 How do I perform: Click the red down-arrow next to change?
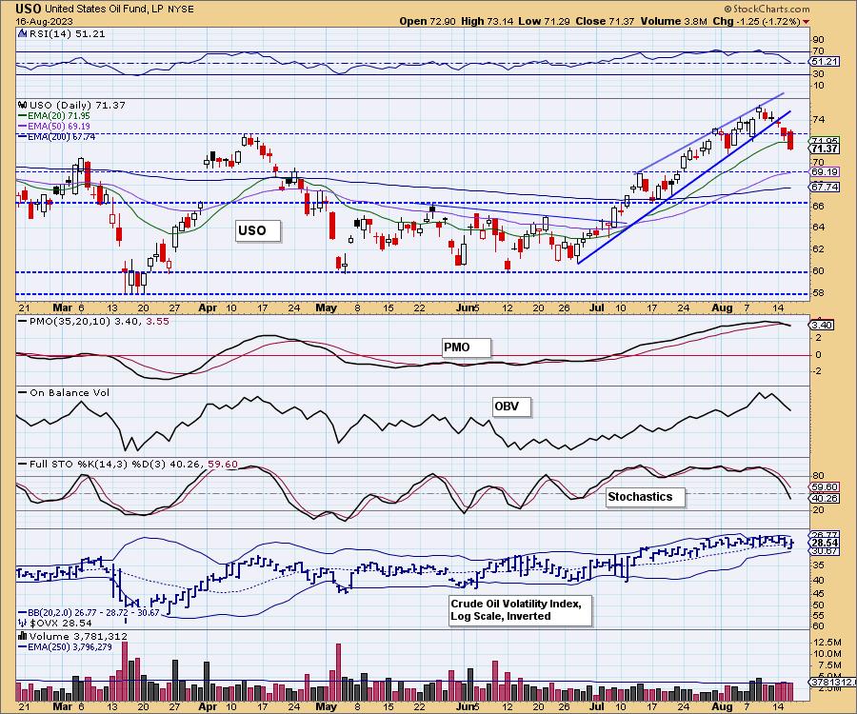(807, 22)
